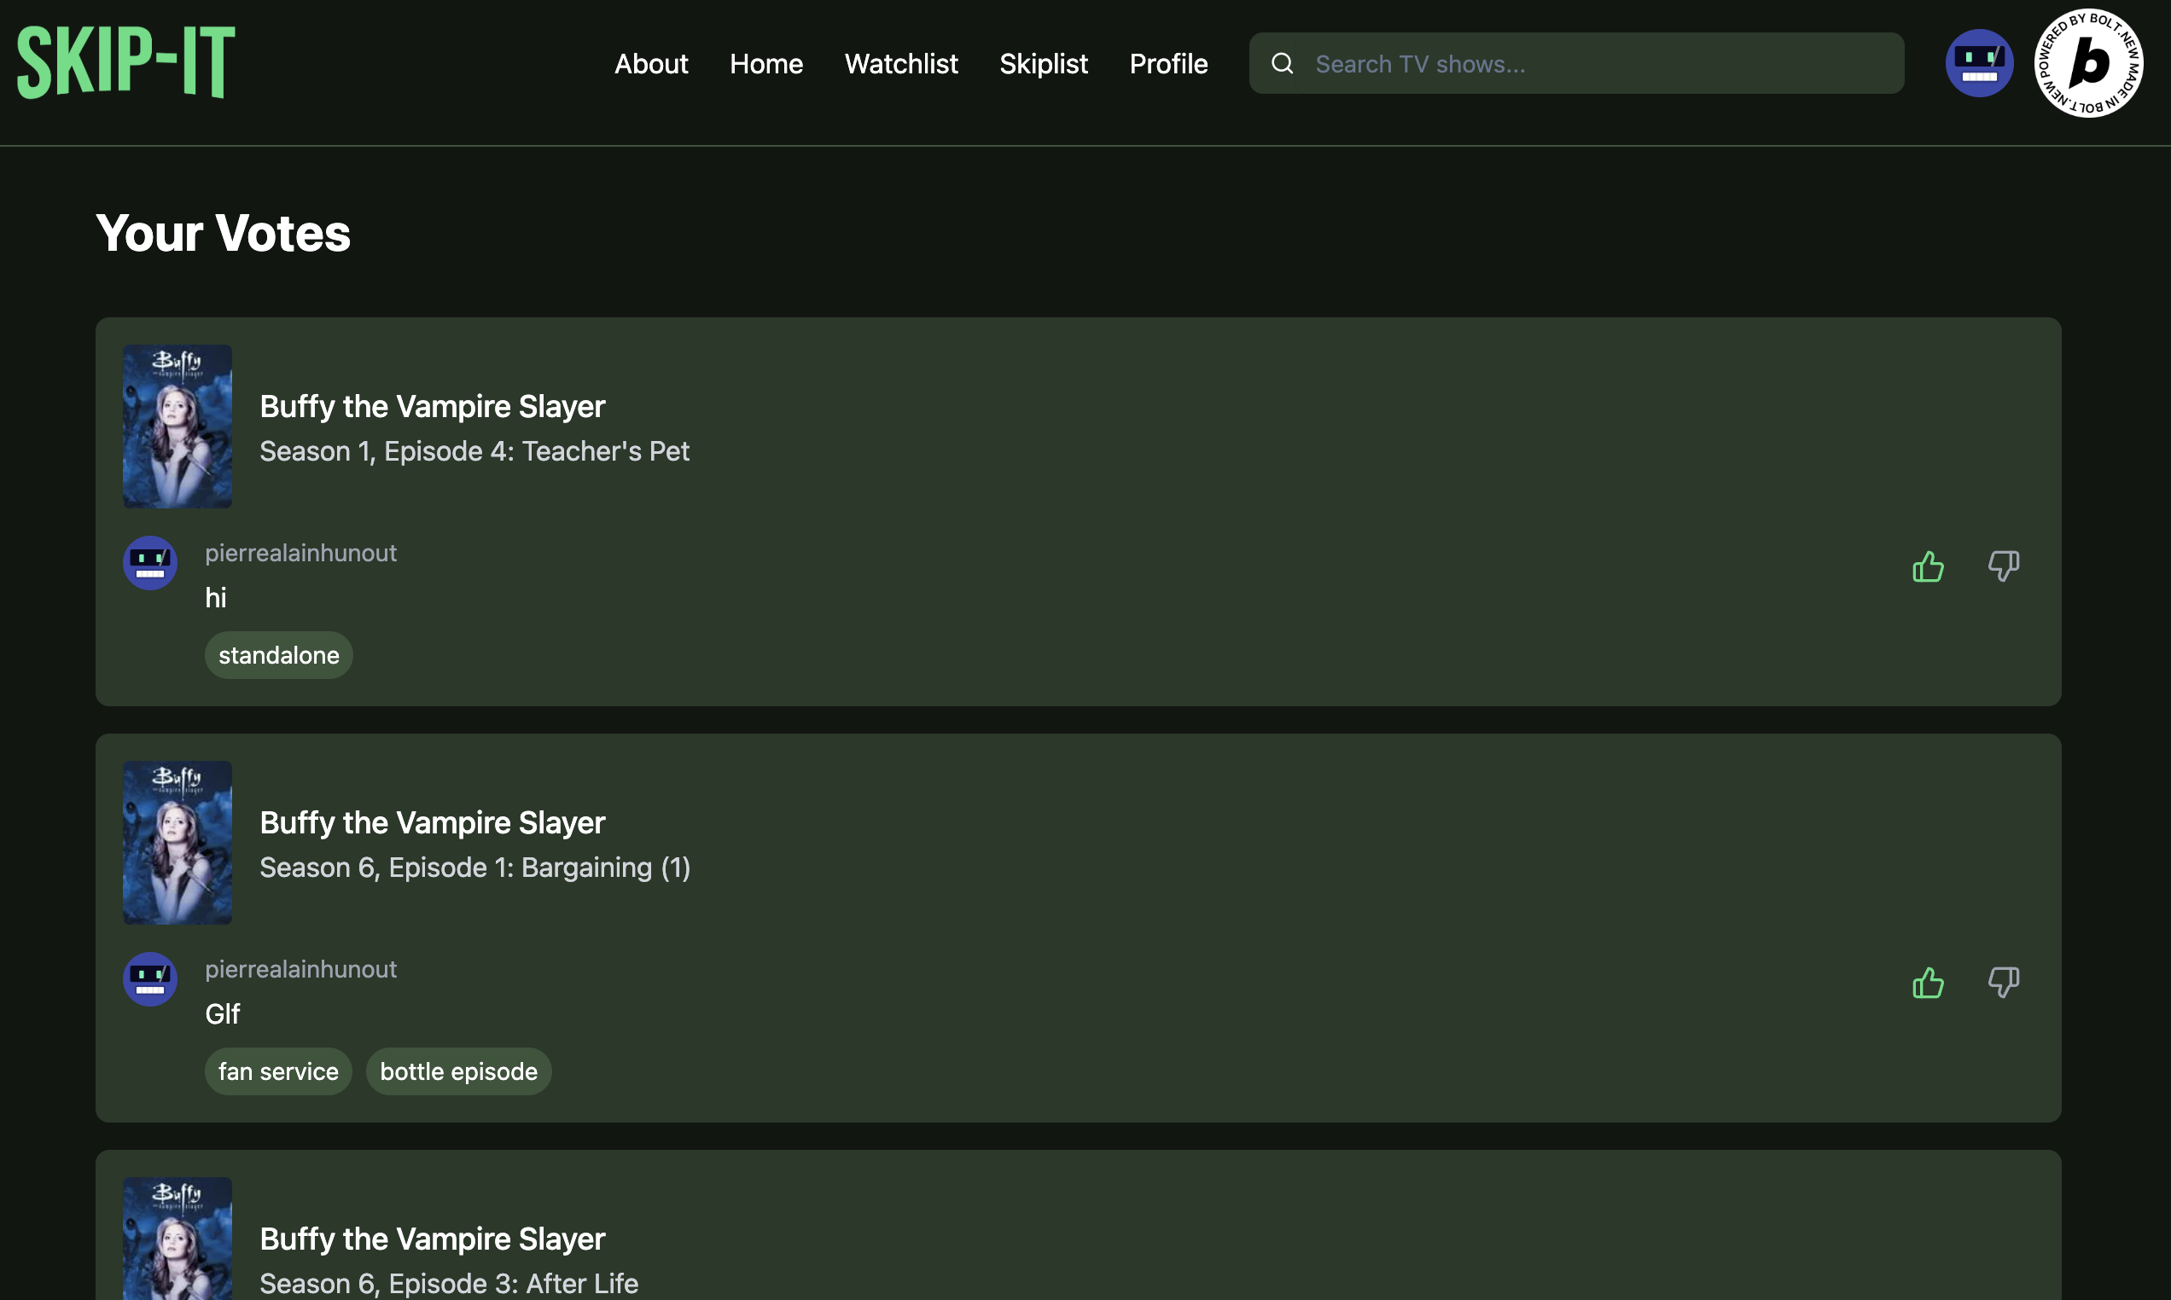Open pierrealainhunout username above 'hi'

tap(300, 553)
